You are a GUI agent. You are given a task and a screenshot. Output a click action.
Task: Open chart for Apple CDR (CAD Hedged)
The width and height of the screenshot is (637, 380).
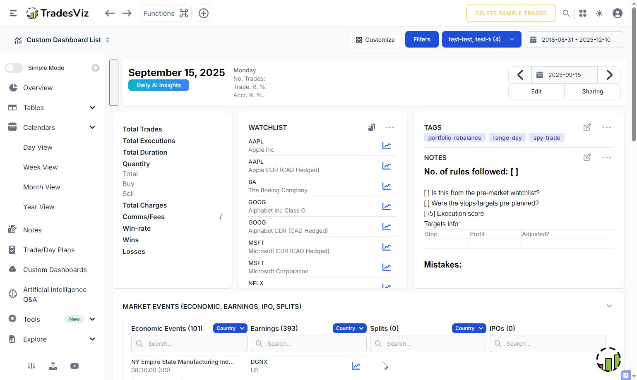coord(387,166)
